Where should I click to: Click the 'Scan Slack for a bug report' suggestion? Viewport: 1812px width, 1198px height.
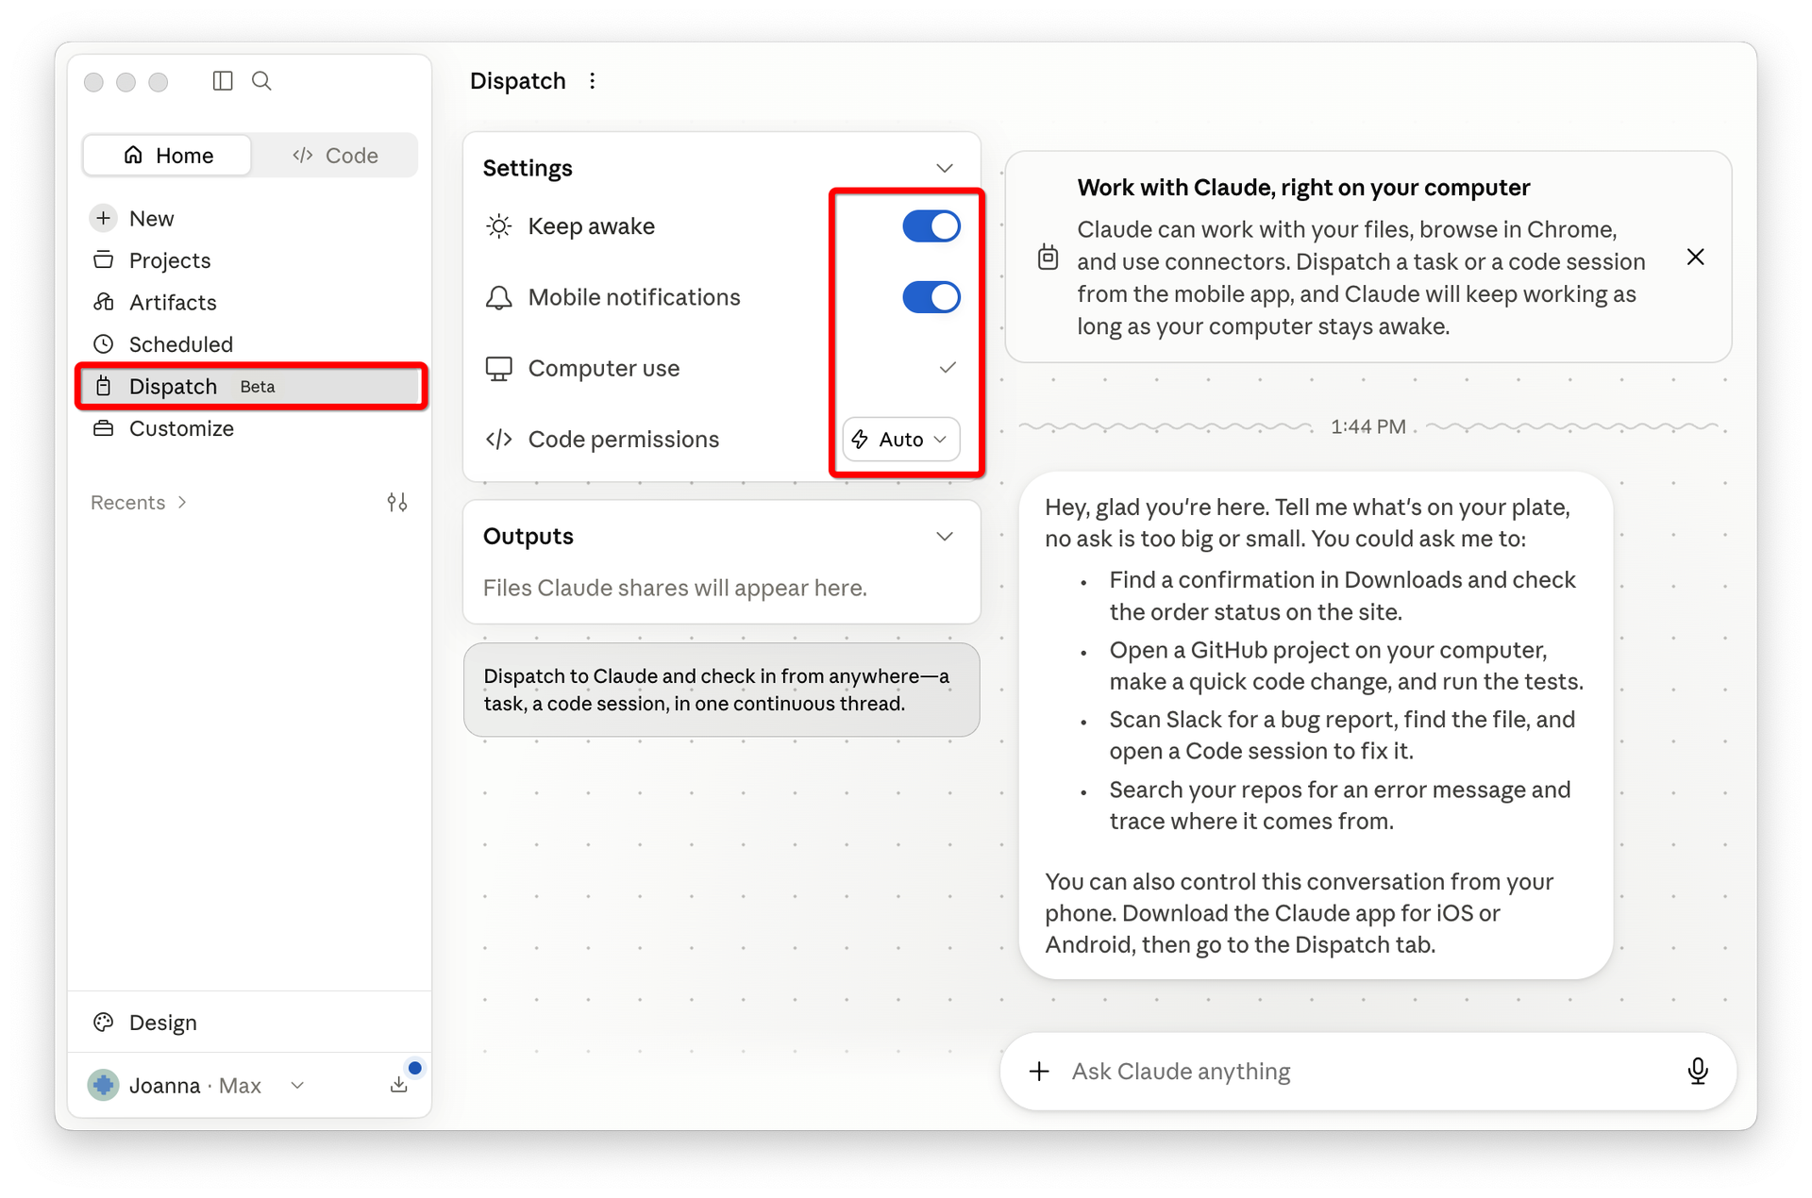[1343, 736]
